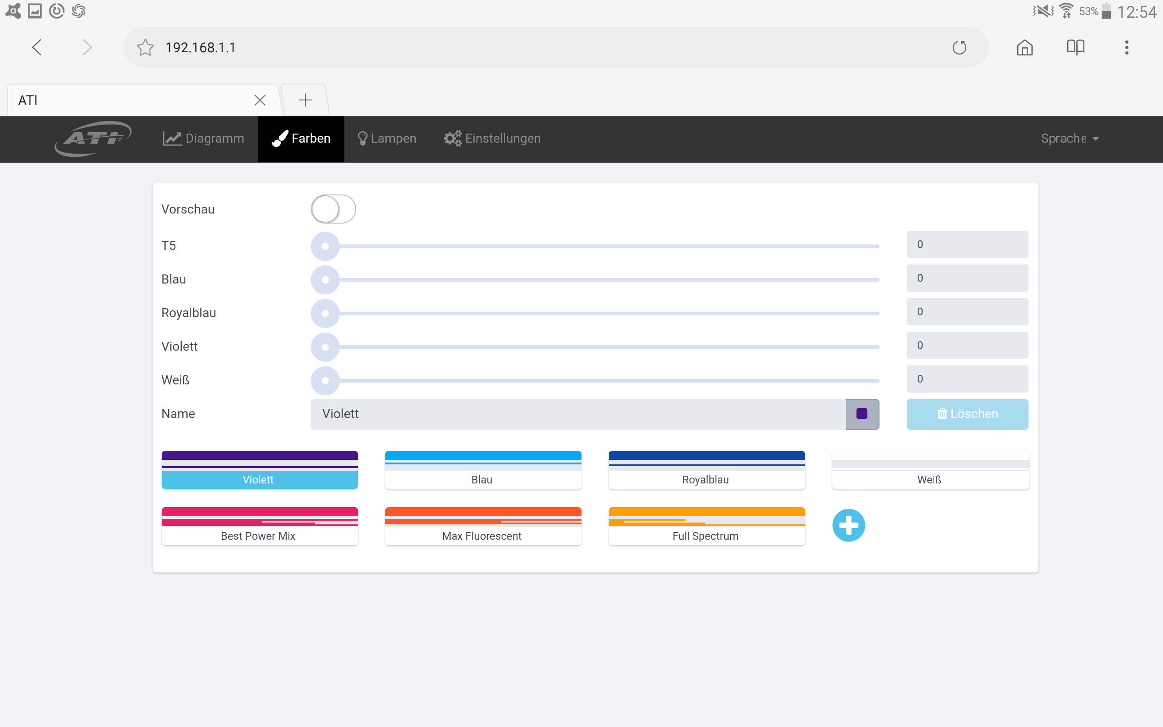1163x727 pixels.
Task: Open the violet color picker swatch
Action: click(862, 414)
